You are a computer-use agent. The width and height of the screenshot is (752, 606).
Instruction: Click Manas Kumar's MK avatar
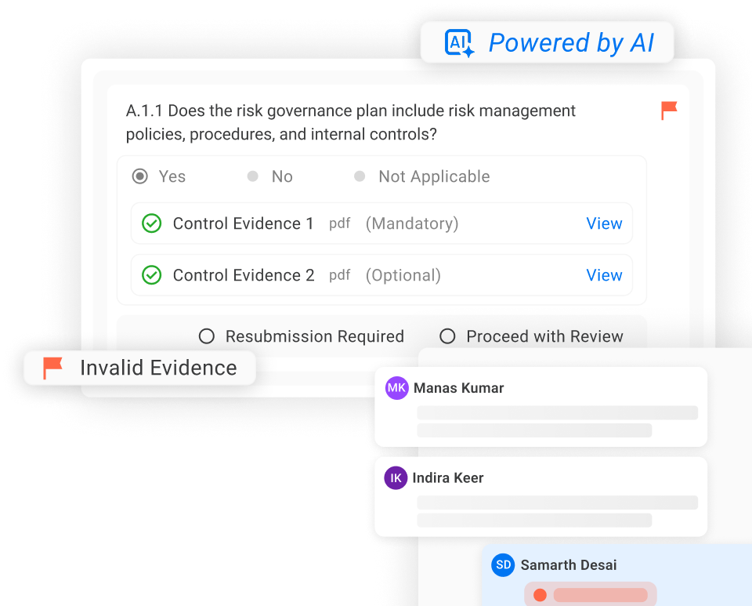(397, 388)
